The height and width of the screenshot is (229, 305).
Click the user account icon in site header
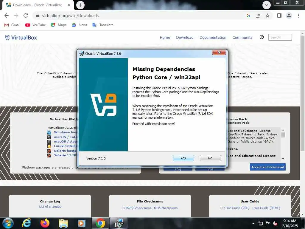262,37
